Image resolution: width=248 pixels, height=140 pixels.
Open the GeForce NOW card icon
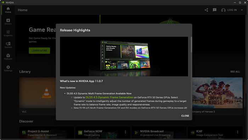(80, 133)
